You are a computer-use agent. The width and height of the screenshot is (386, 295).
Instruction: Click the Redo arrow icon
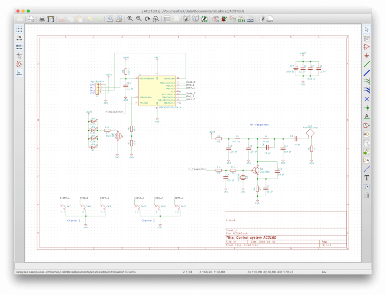99,19
